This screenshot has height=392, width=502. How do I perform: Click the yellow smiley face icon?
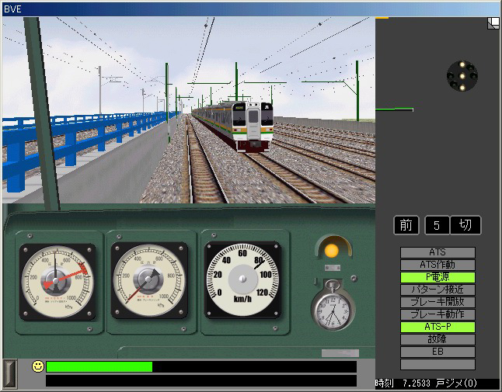click(37, 366)
